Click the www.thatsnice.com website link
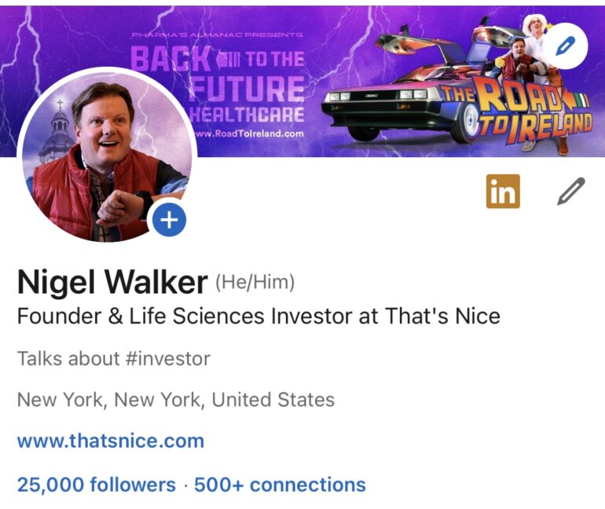This screenshot has width=605, height=509. point(111,441)
